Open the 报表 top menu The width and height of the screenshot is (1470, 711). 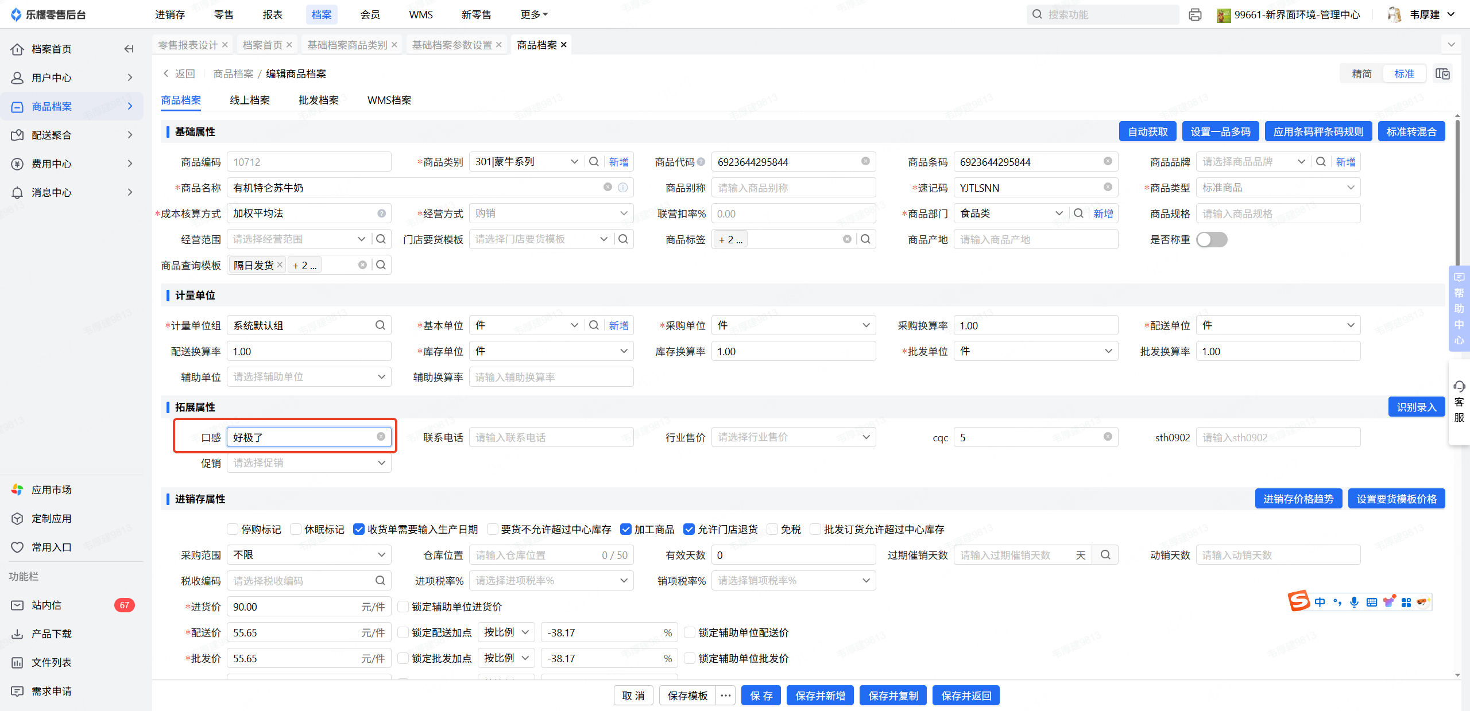(273, 15)
